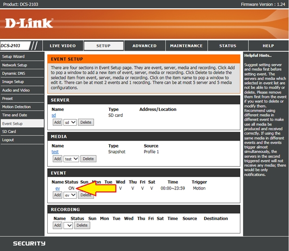The image size is (289, 251).
Task: Click Logout in the sidebar
Action: point(8,140)
